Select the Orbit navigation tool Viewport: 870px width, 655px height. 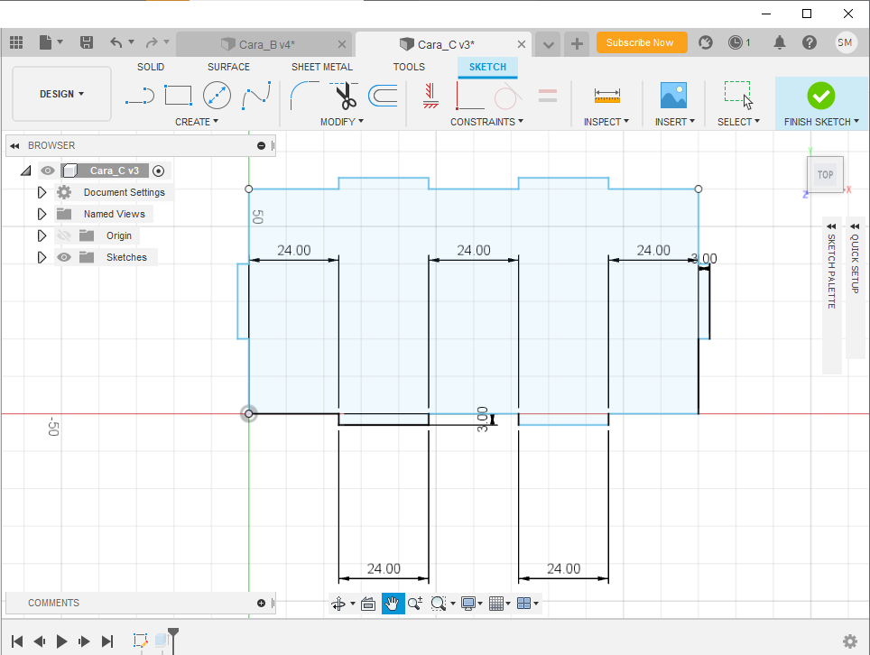coord(338,604)
